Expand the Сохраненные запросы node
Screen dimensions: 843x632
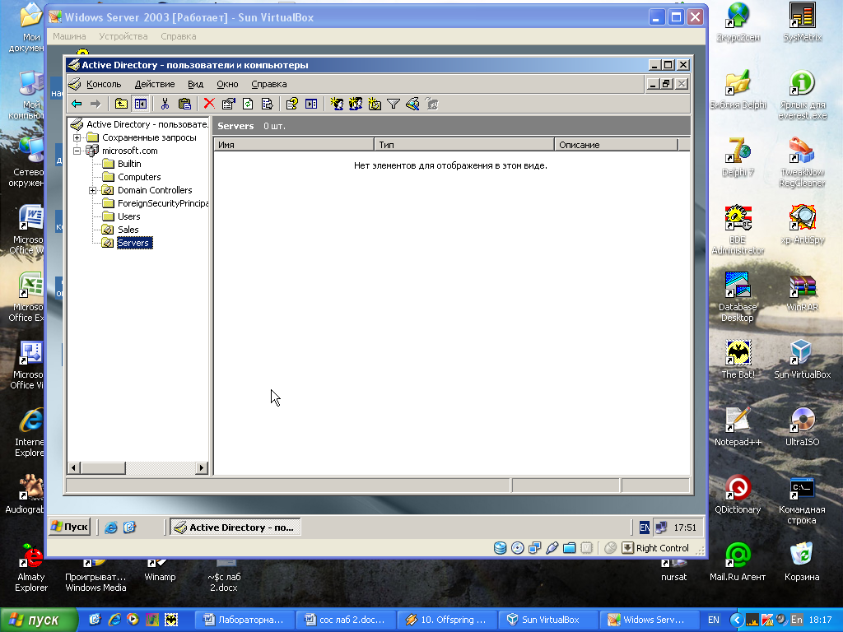tap(77, 137)
